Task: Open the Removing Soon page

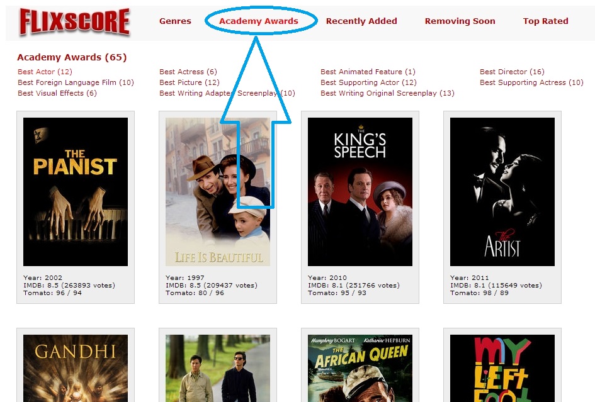Action: point(460,21)
